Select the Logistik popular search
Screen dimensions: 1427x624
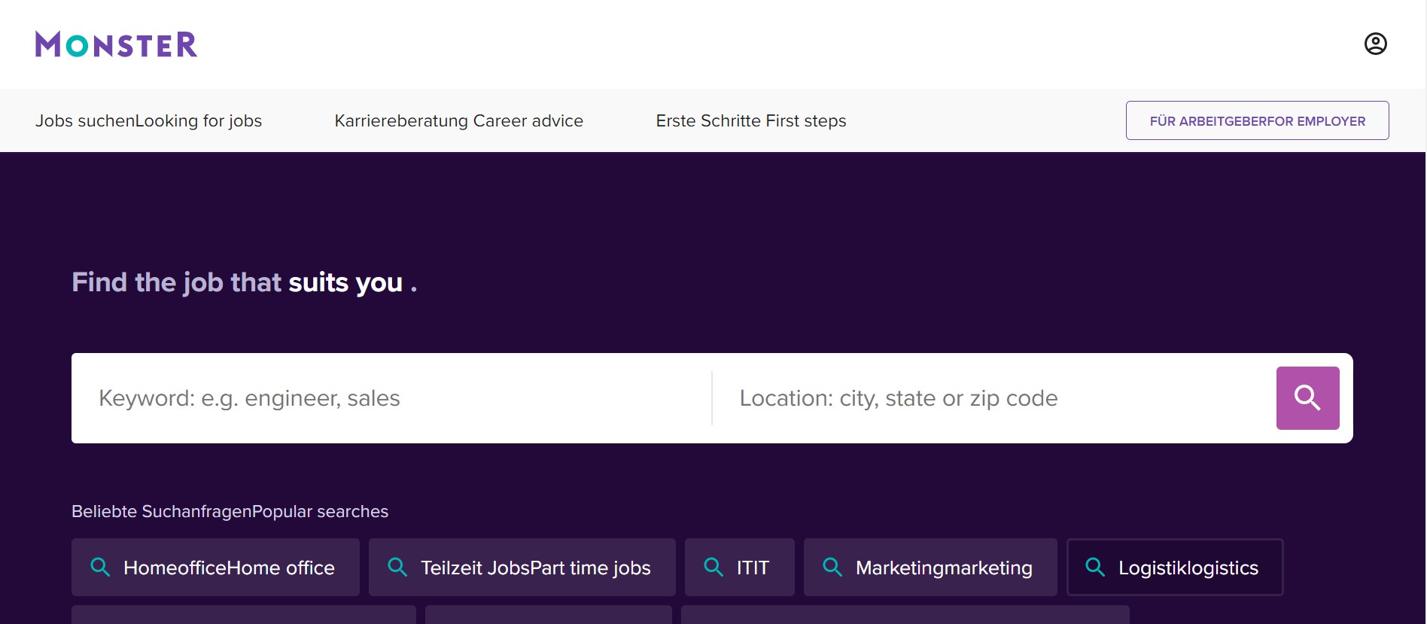[x=1175, y=567]
